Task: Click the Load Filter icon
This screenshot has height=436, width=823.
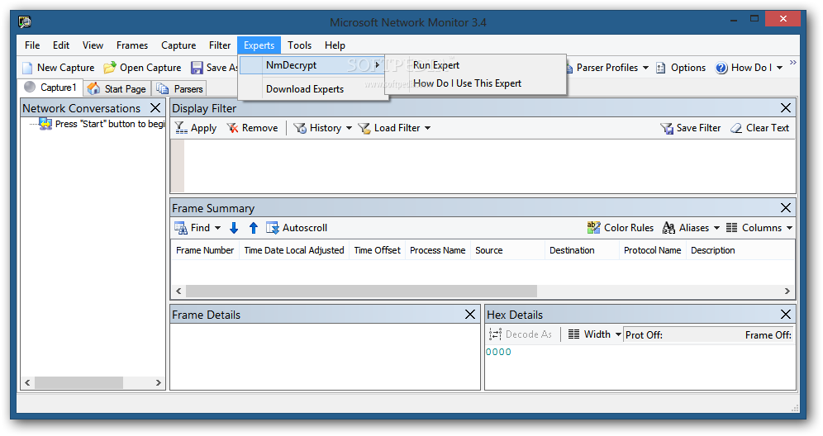Action: [x=364, y=128]
